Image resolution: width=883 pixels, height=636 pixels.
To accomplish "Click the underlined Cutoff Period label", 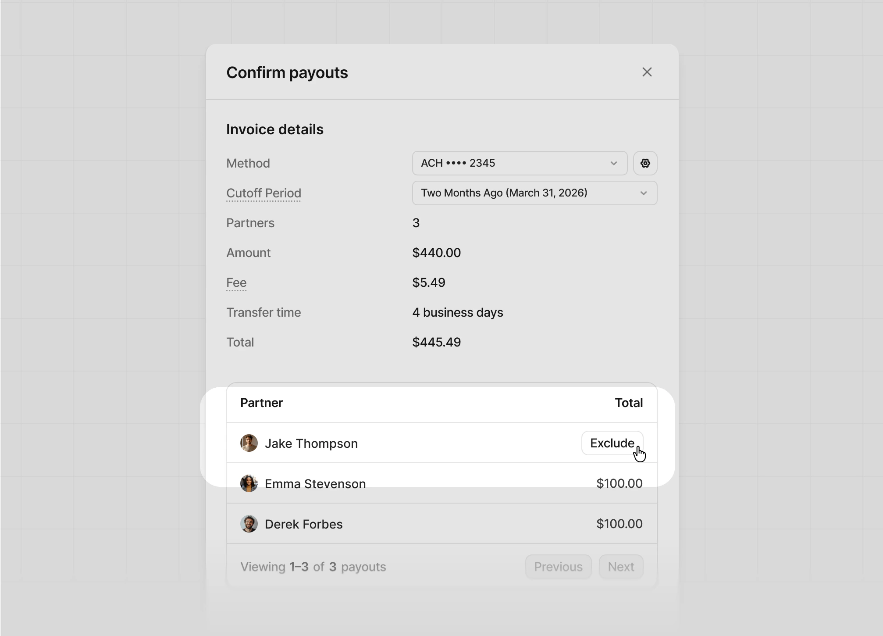I will click(263, 193).
